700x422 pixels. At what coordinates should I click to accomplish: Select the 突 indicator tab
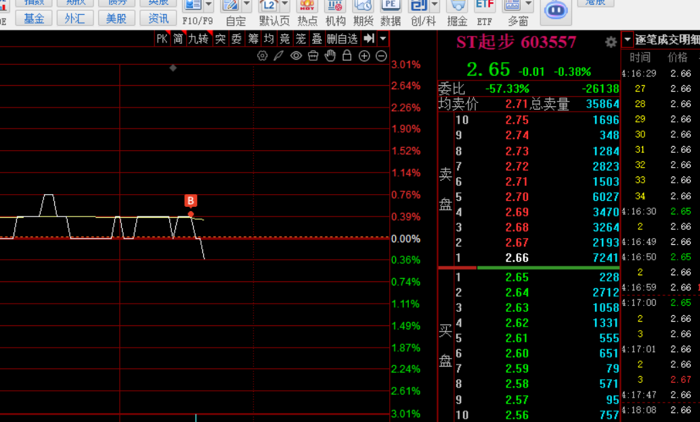[x=220, y=39]
